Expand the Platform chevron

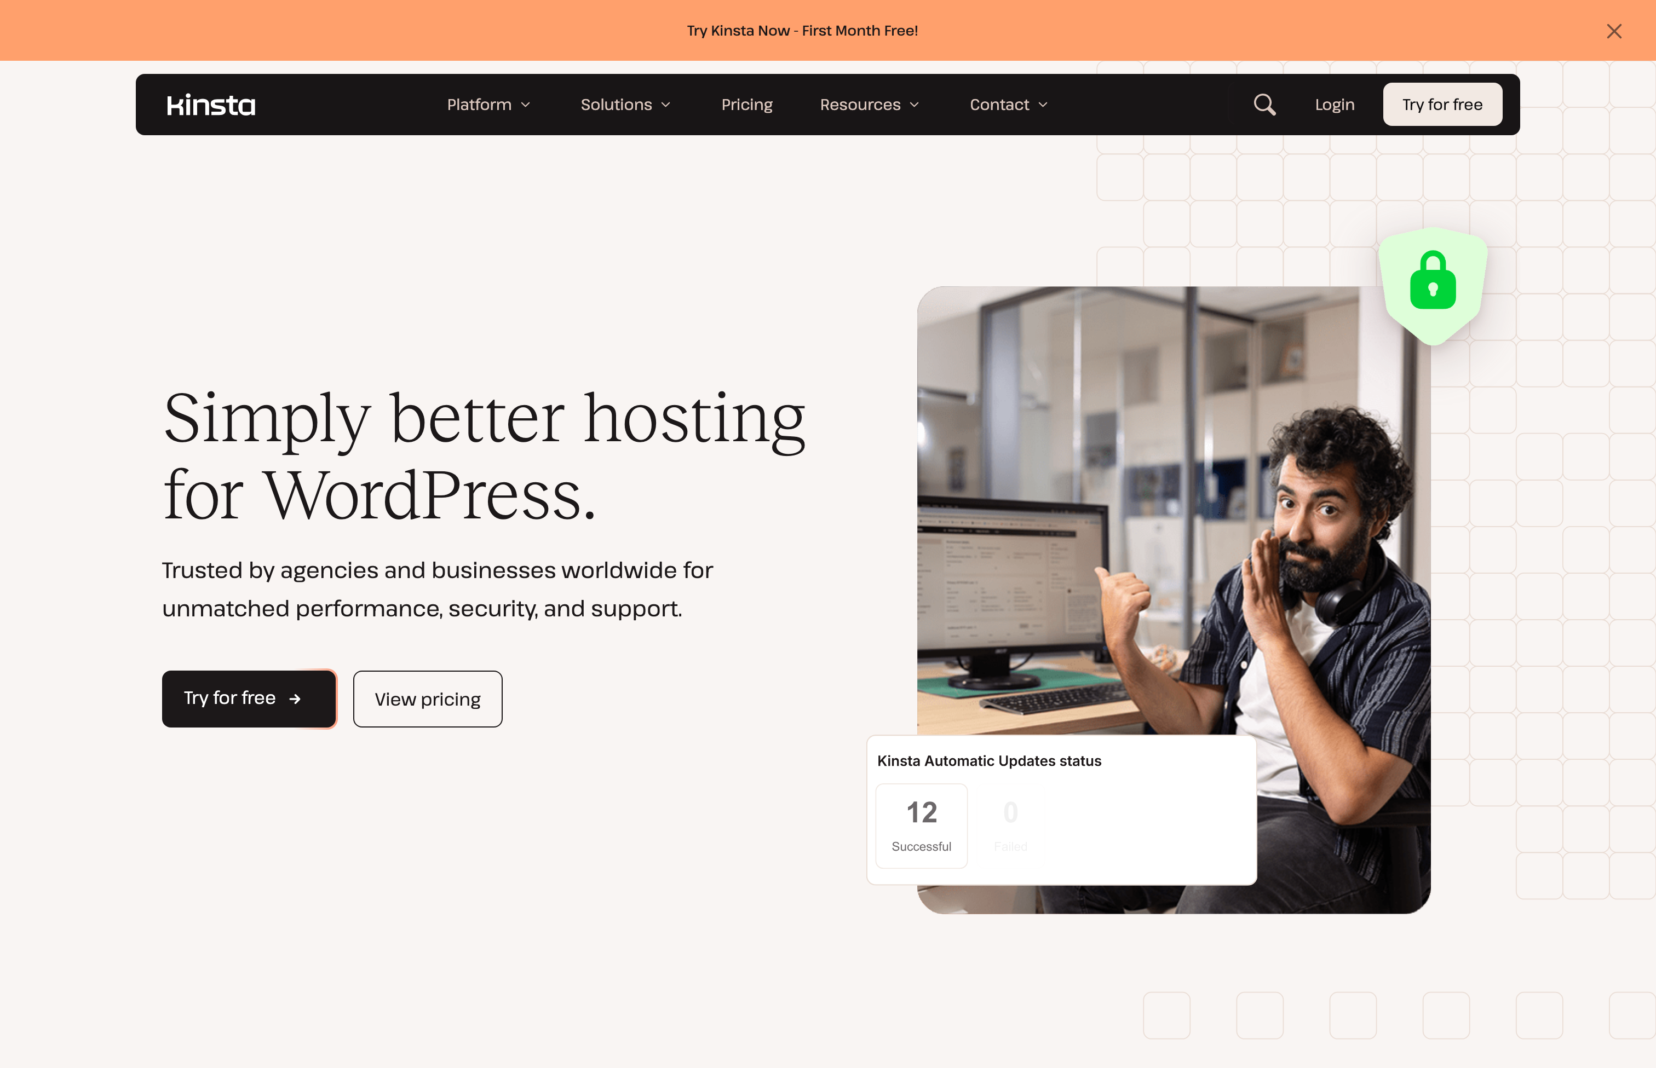pos(526,105)
